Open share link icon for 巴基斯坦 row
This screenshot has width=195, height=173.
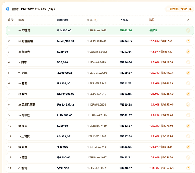point(188,41)
